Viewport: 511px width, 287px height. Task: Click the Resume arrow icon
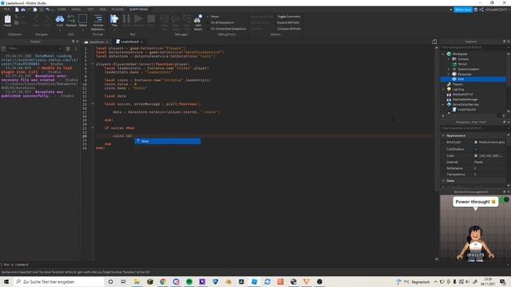coord(138,19)
